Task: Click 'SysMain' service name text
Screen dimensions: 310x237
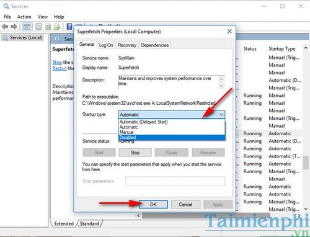Action: [x=126, y=58]
